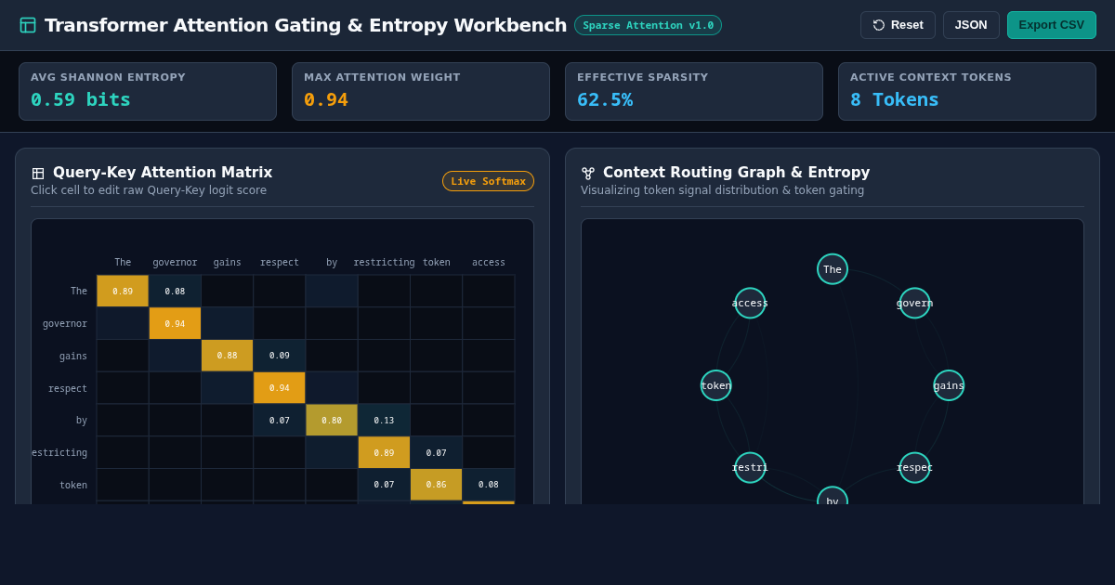The width and height of the screenshot is (1115, 585).
Task: Edit gains-to-respect cell valued 0.09
Action: [x=280, y=356]
